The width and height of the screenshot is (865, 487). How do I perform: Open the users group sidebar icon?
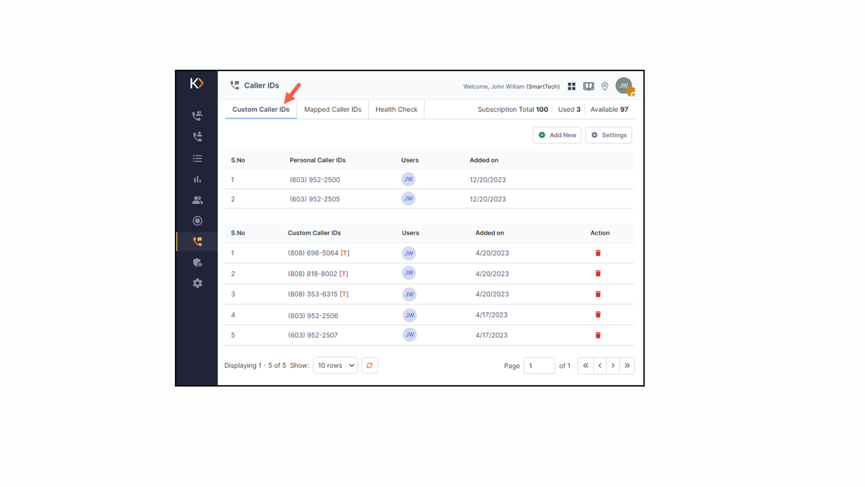(x=197, y=200)
